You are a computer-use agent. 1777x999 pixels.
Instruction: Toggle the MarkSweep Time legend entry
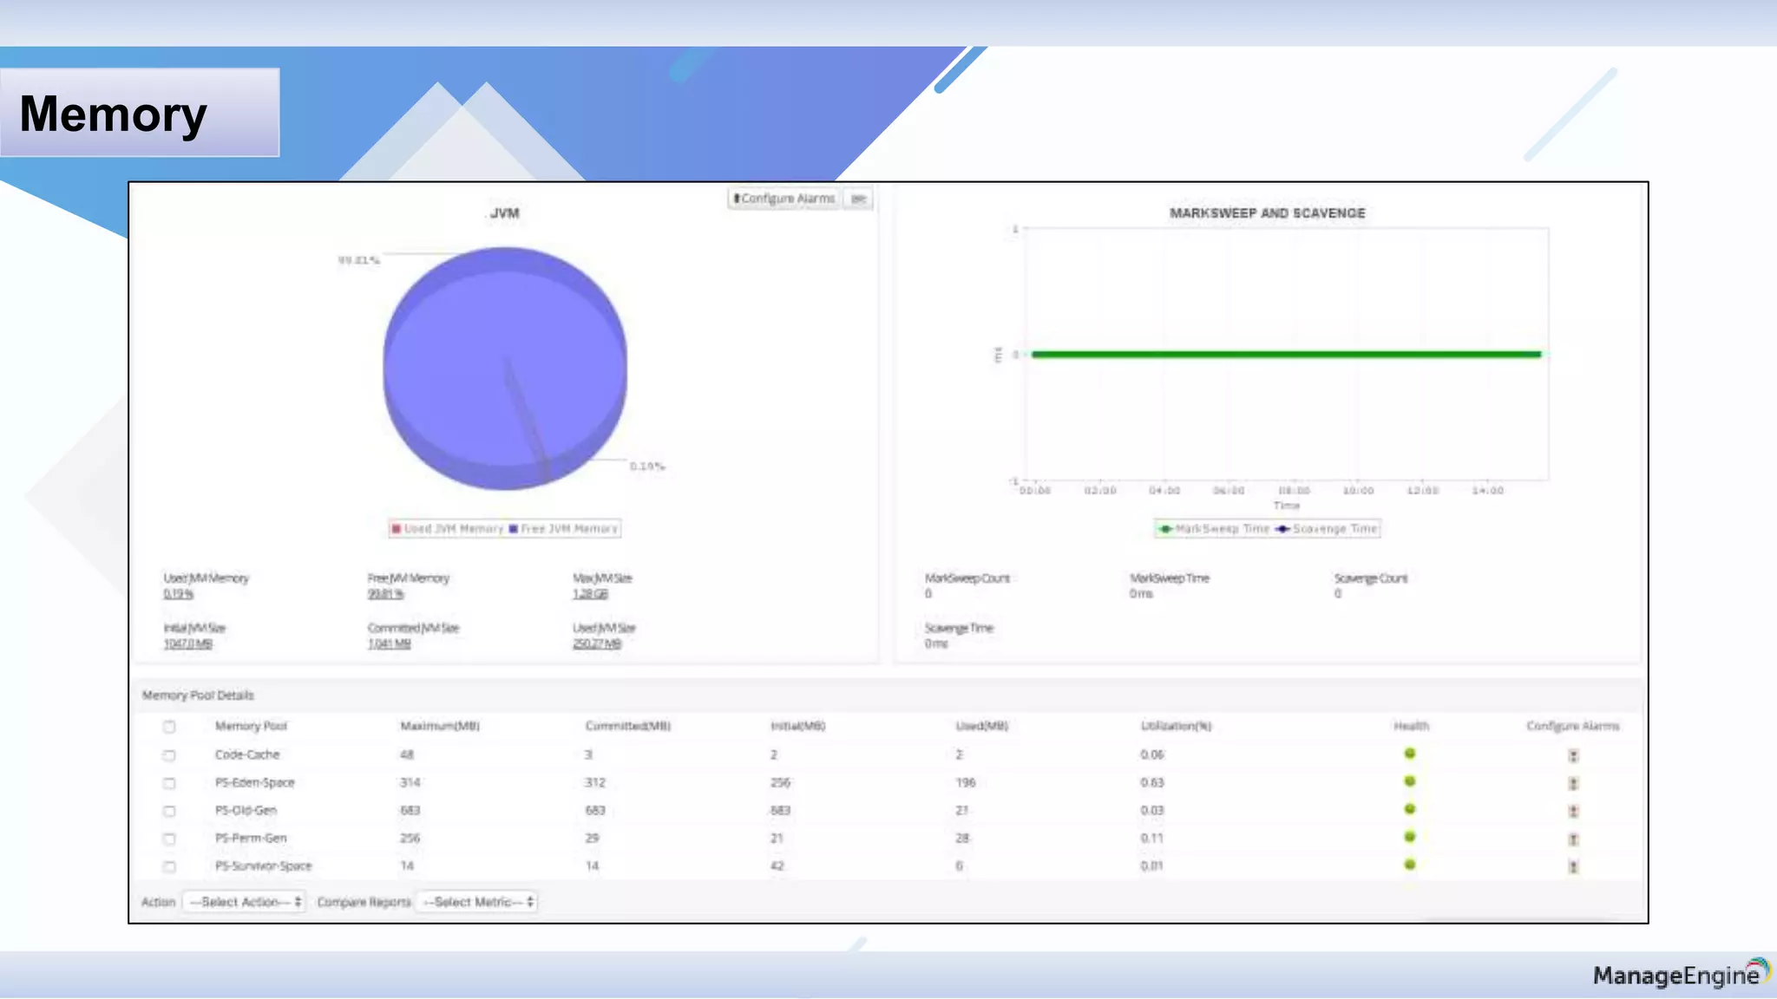click(x=1213, y=529)
